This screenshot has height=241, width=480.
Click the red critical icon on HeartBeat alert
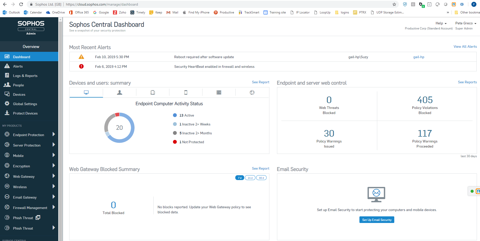pos(81,67)
